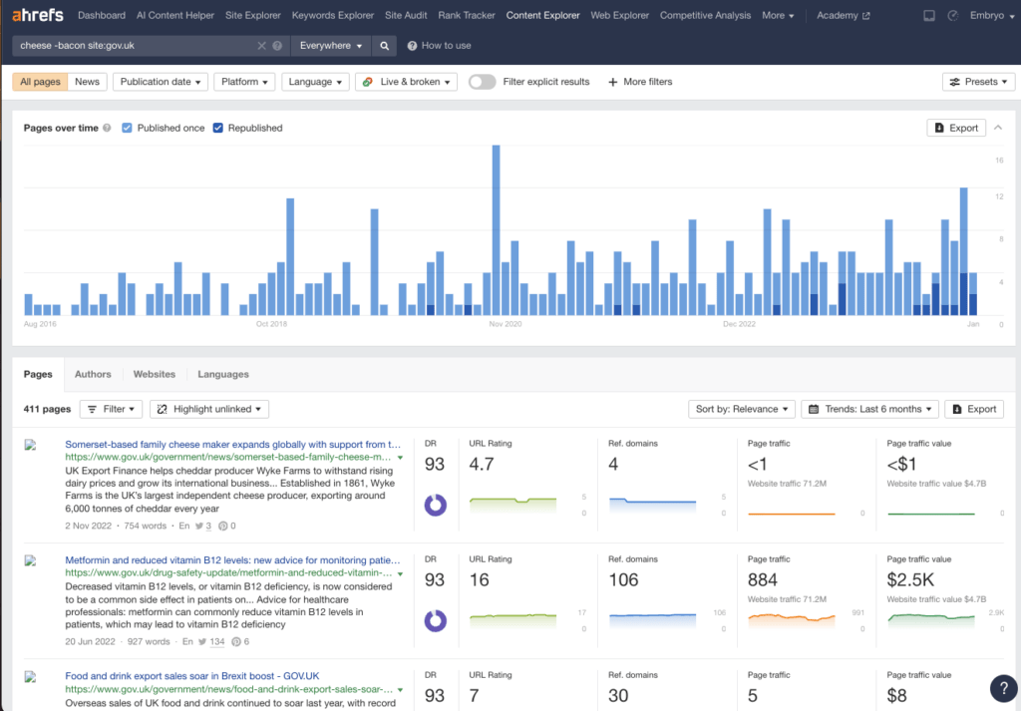Click Twitter shares count 3 icon
Image resolution: width=1021 pixels, height=711 pixels.
203,527
